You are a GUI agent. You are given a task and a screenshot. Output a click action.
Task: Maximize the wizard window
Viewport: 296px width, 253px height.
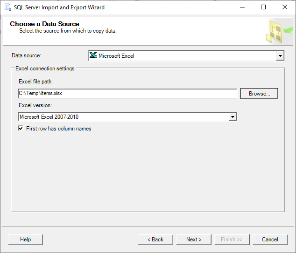[263, 7]
